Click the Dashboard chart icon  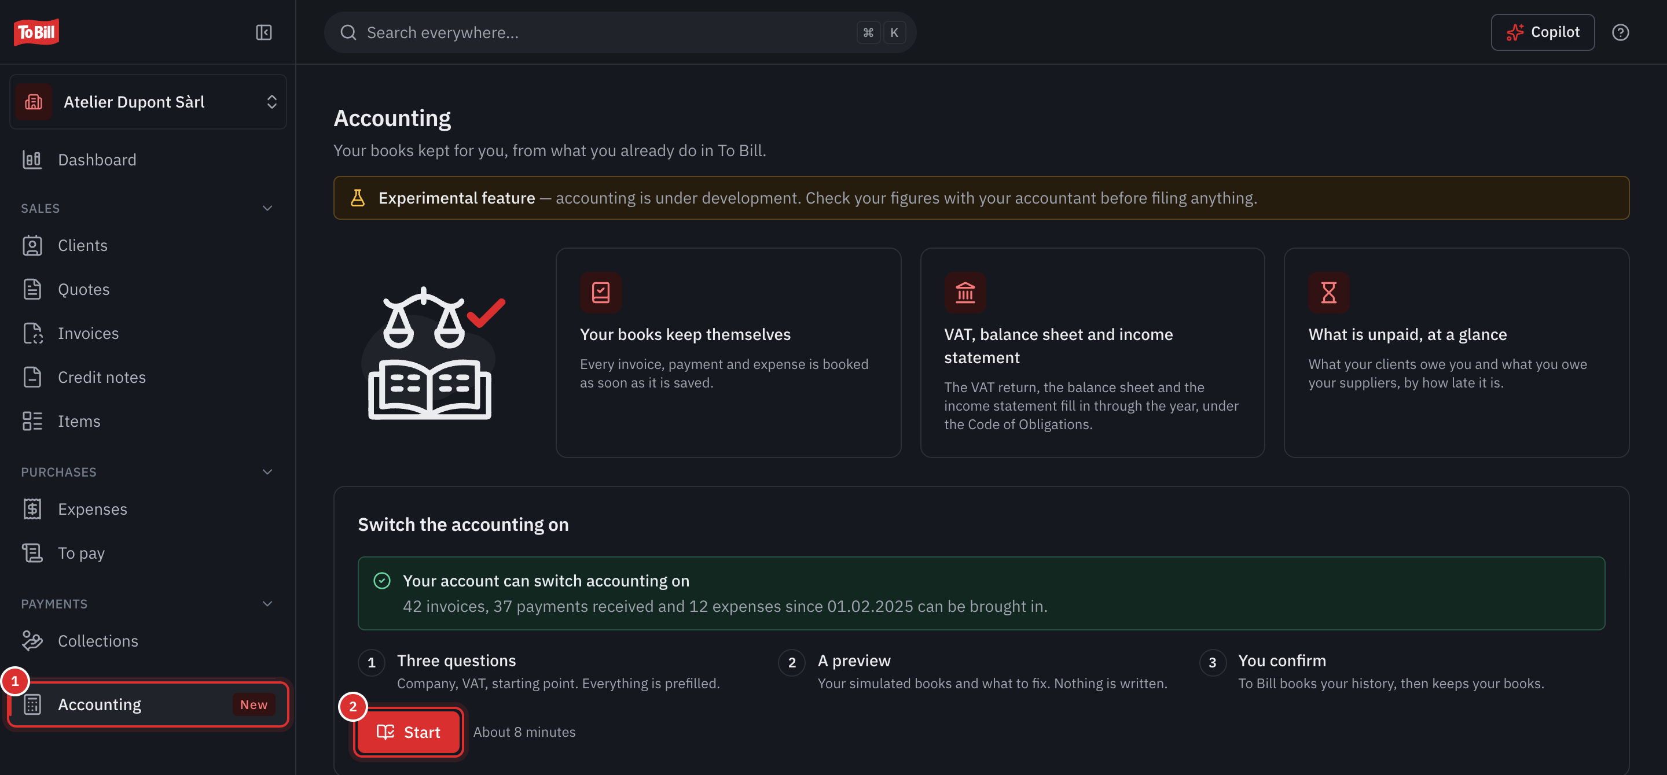click(x=32, y=160)
